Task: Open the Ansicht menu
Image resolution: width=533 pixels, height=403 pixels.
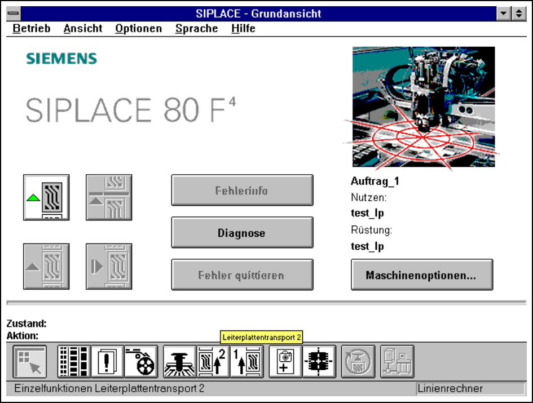Action: tap(83, 29)
